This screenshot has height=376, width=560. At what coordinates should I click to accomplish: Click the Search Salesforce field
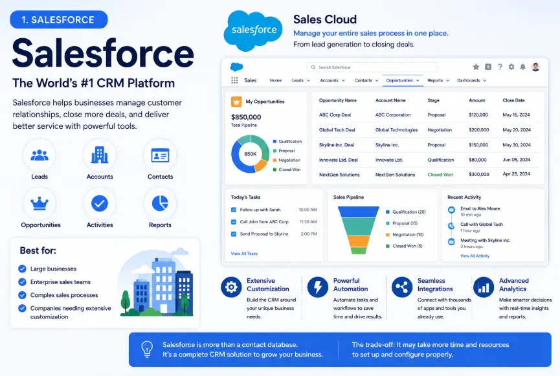point(372,67)
